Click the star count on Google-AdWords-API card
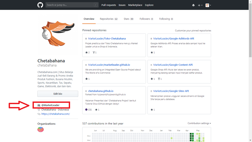Image resolution: width=252 pixels, height=142 pixels. 153,53
